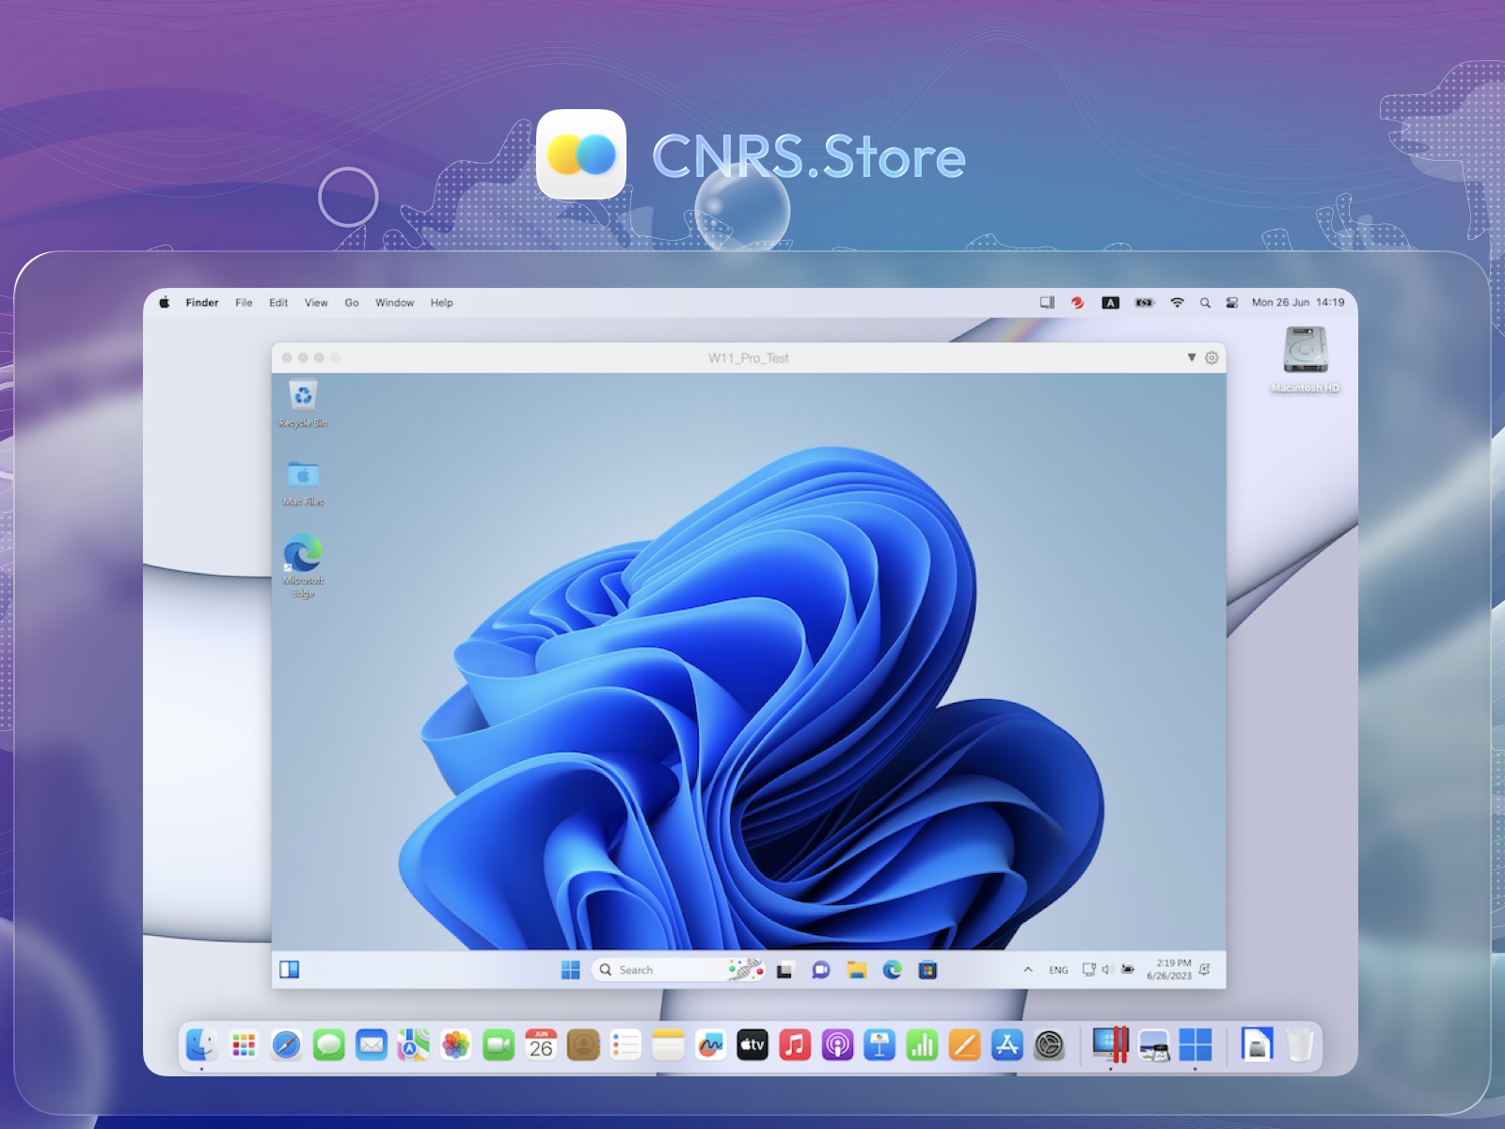This screenshot has width=1505, height=1129.
Task: Show hidden icons in Windows tray
Action: click(1028, 970)
